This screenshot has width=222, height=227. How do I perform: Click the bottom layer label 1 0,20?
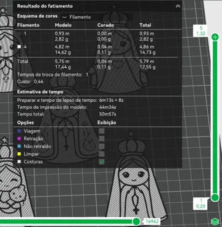[201, 204]
